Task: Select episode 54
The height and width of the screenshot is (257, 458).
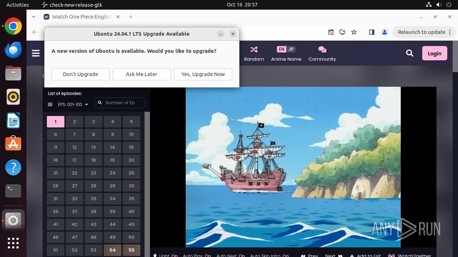Action: tap(112, 250)
